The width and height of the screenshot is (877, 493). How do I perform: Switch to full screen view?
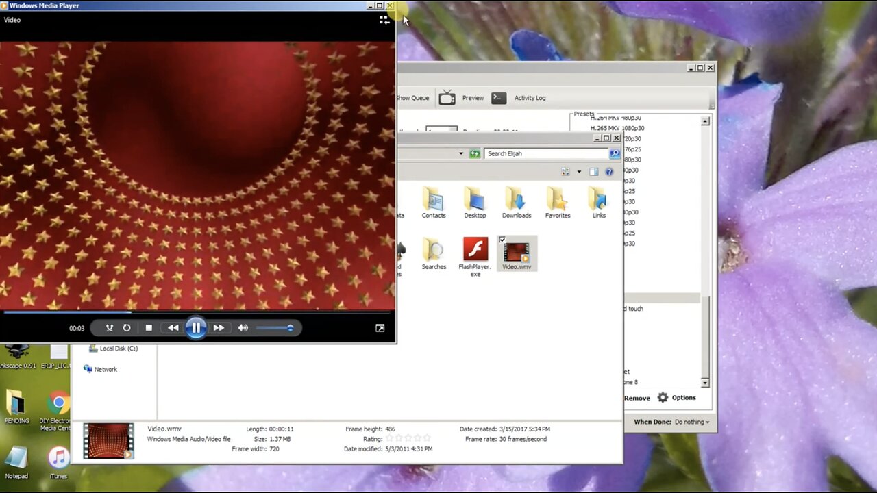tap(380, 328)
